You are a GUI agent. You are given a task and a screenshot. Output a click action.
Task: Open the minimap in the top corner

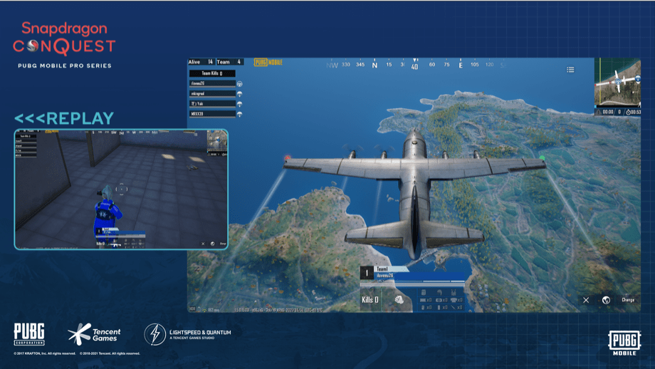pyautogui.click(x=617, y=83)
